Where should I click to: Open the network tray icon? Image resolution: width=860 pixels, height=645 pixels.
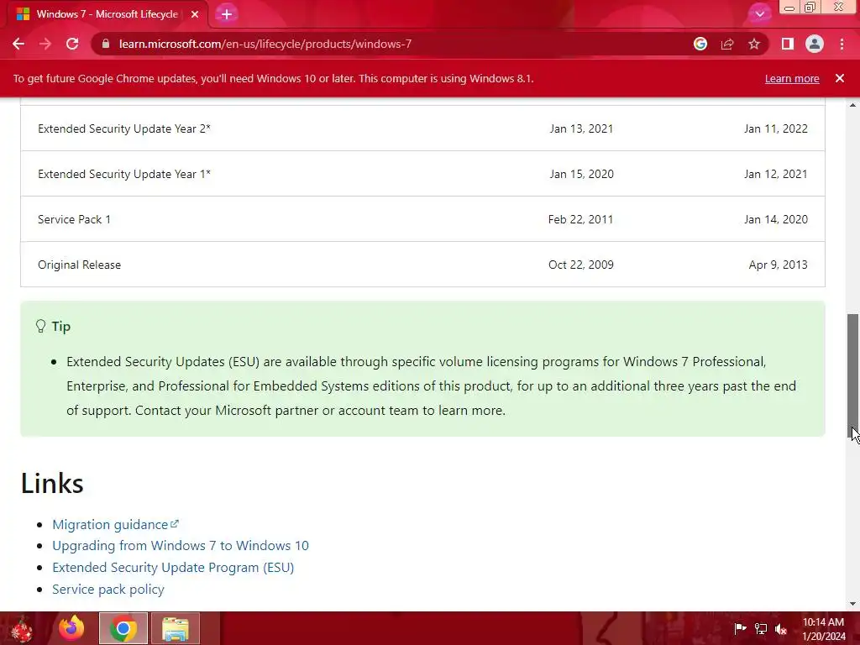pos(761,629)
